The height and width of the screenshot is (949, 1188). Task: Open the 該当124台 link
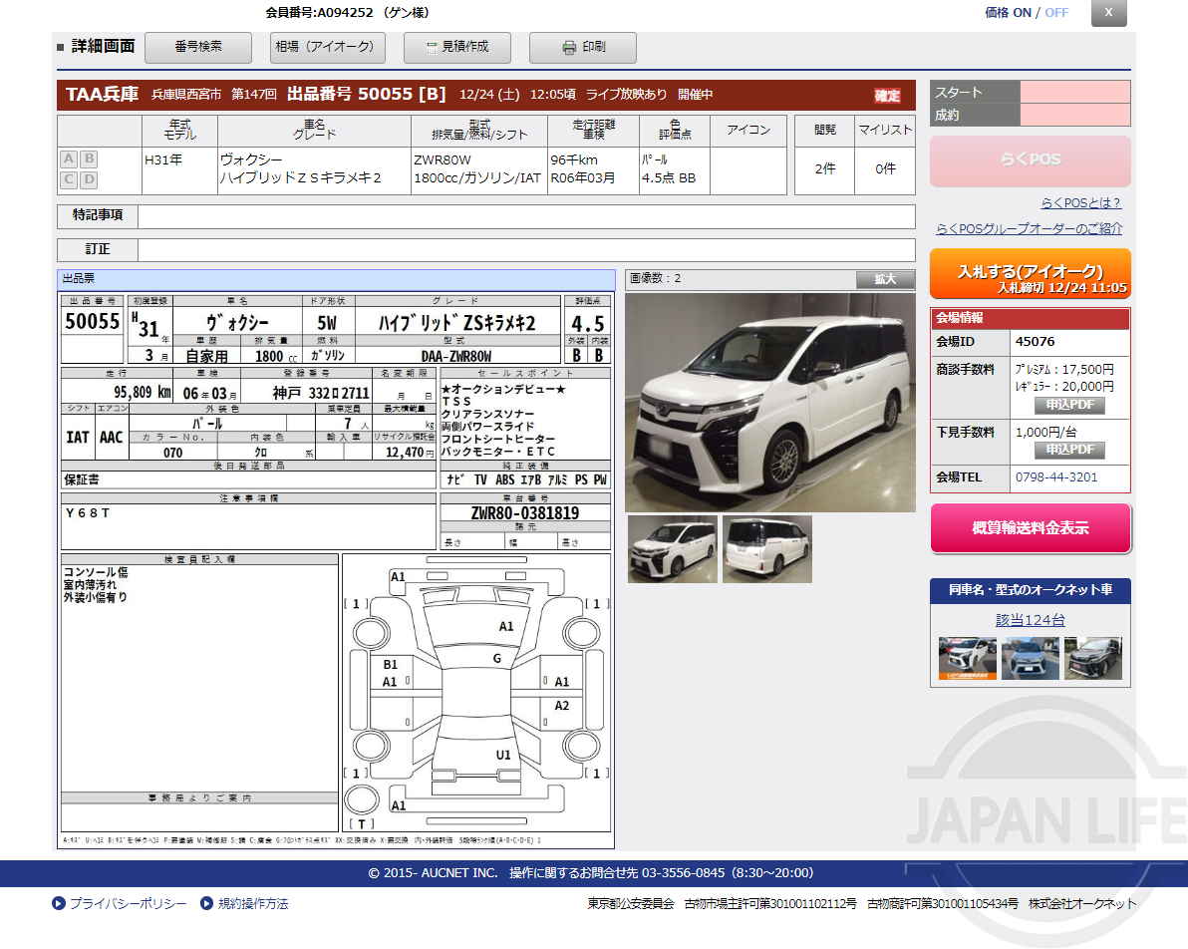click(1031, 619)
